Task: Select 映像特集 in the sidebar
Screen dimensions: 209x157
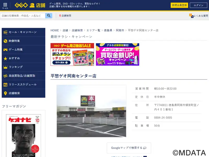Action: pyautogui.click(x=23, y=41)
